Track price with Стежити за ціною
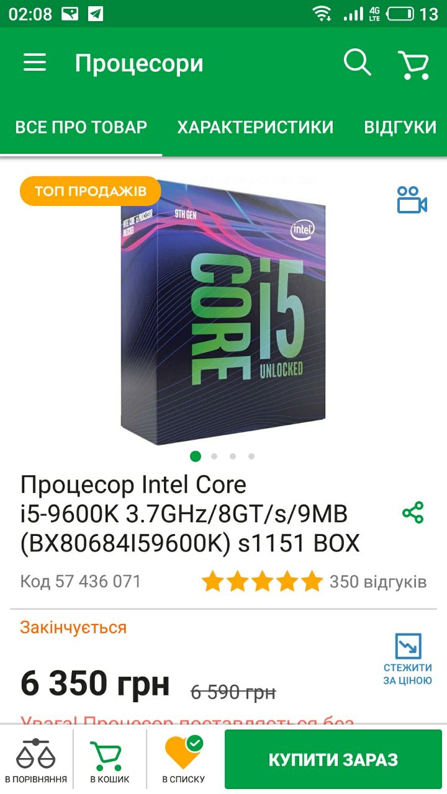This screenshot has width=447, height=794. click(408, 659)
